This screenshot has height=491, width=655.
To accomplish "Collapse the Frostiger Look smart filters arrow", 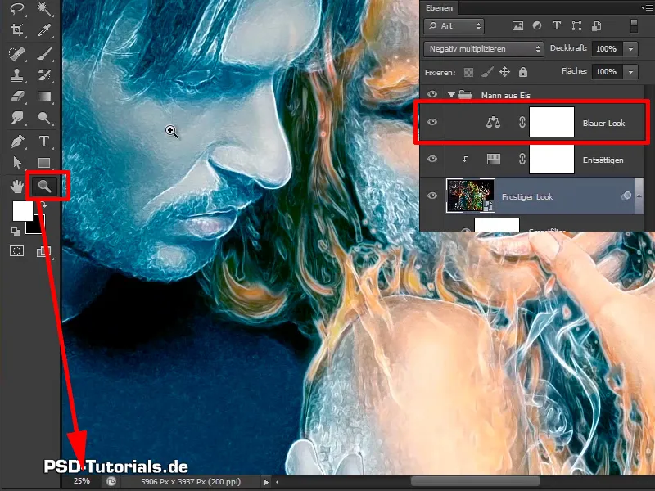I will (639, 196).
